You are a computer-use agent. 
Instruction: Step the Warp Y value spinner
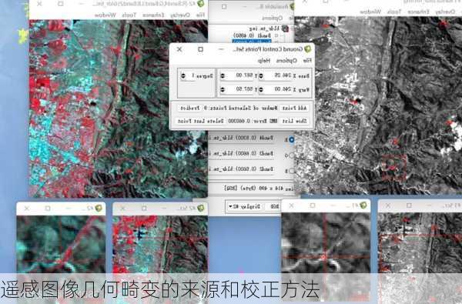click(223, 89)
